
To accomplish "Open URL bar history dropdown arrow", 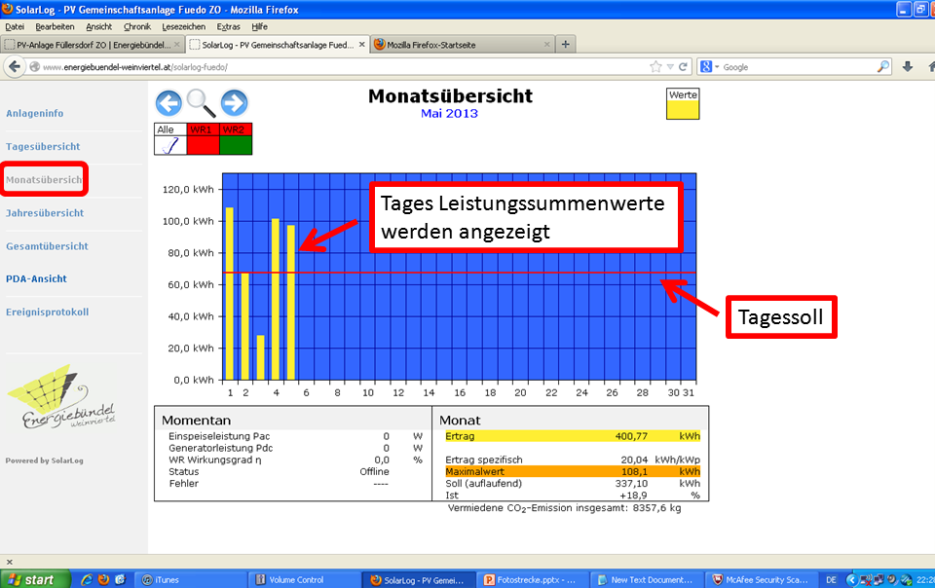I will point(670,67).
